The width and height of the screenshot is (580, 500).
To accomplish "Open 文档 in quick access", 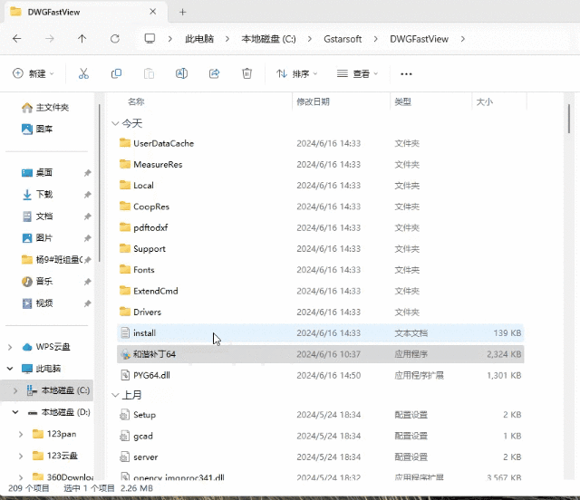I will coord(37,216).
